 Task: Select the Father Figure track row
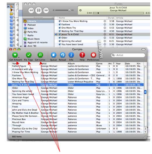pos(76,66)
